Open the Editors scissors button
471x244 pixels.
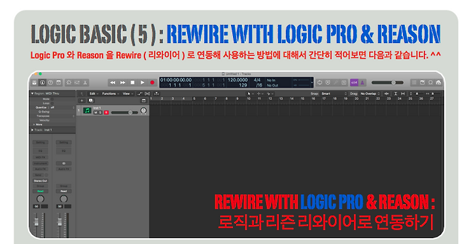pyautogui.click(x=85, y=82)
